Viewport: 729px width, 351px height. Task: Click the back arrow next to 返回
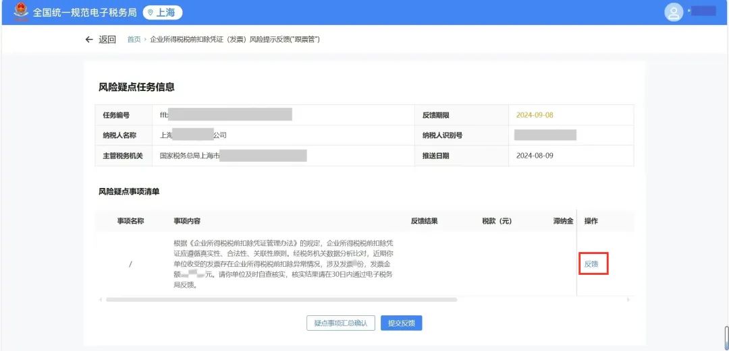89,40
